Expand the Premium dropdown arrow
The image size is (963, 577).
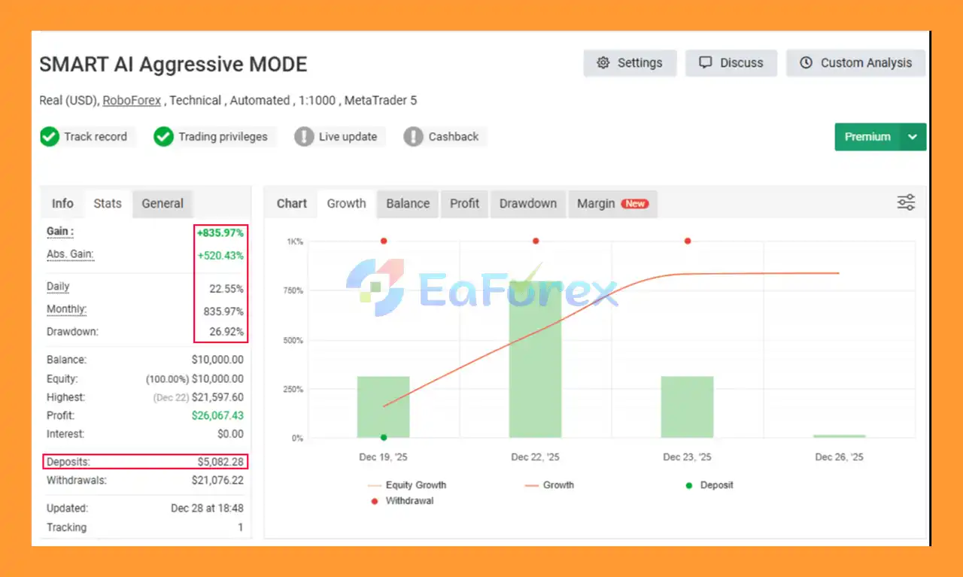tap(913, 137)
